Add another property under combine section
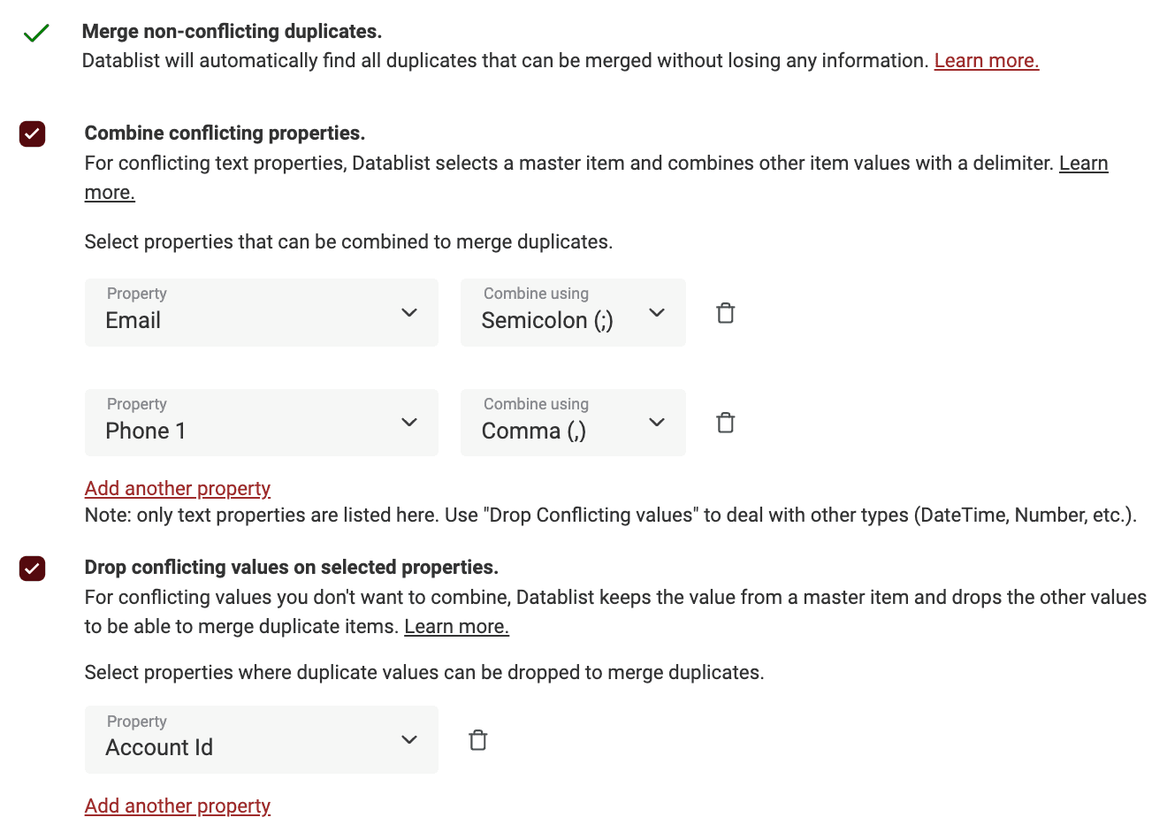 177,488
